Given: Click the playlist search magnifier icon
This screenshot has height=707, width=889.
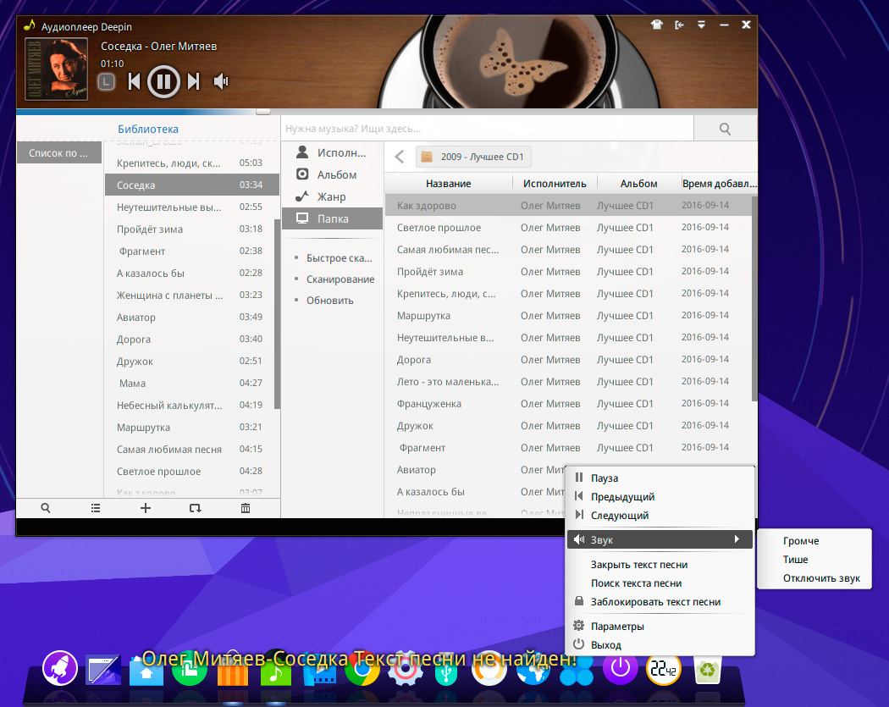Looking at the screenshot, I should pos(46,508).
